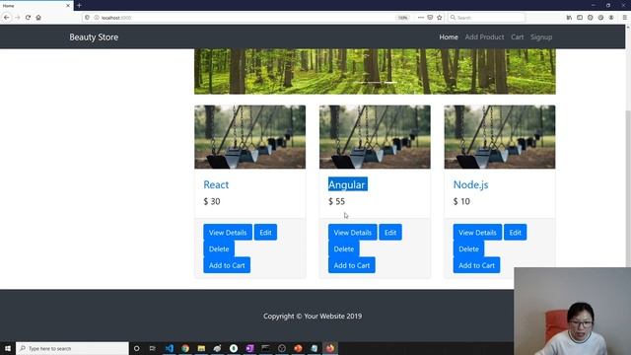
Task: Close the Home browser tab
Action: tap(68, 6)
